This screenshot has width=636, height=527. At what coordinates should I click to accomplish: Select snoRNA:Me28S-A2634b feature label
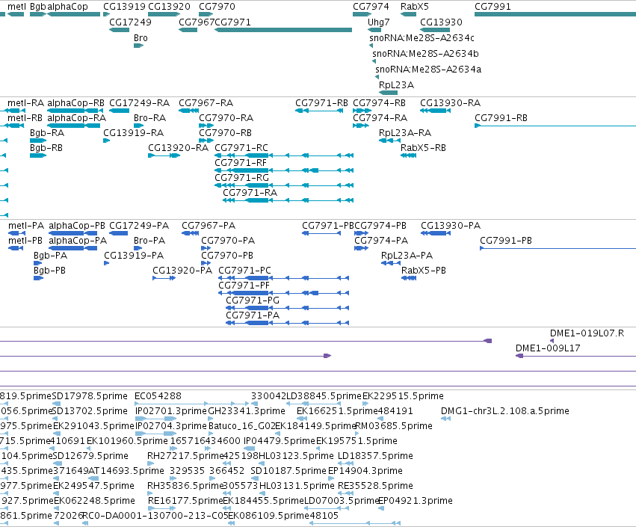pos(425,54)
